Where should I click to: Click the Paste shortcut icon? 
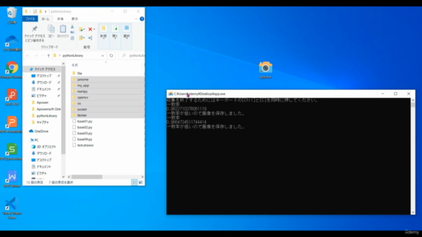point(72,38)
